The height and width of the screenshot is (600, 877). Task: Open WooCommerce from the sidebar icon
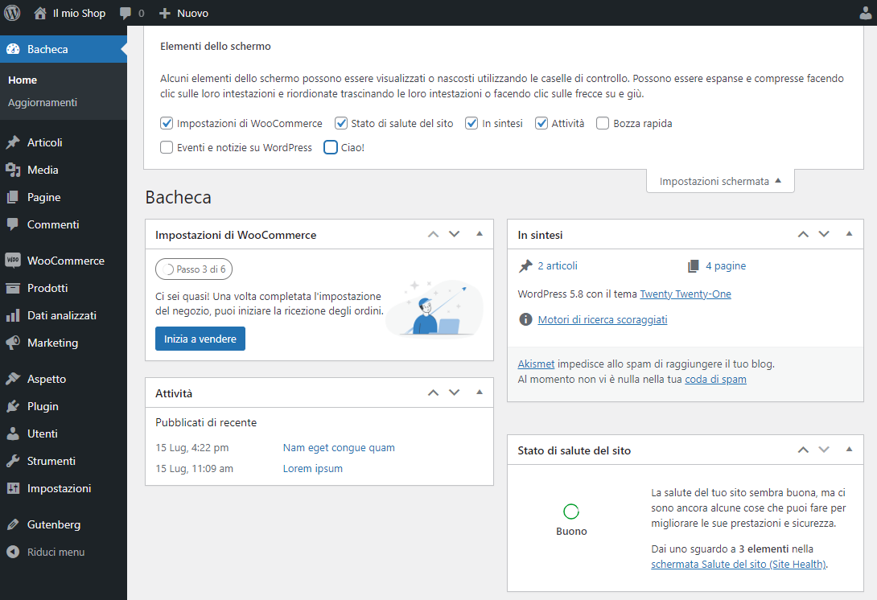point(13,261)
